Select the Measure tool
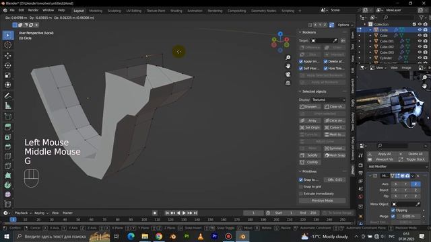The height and width of the screenshot is (242, 431). tap(7, 106)
